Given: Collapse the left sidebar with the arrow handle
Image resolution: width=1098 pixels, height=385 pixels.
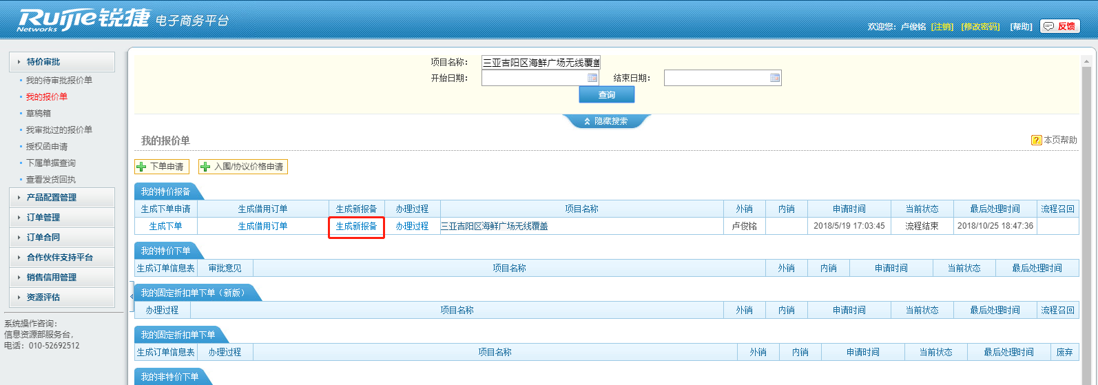Looking at the screenshot, I should pos(131,296).
